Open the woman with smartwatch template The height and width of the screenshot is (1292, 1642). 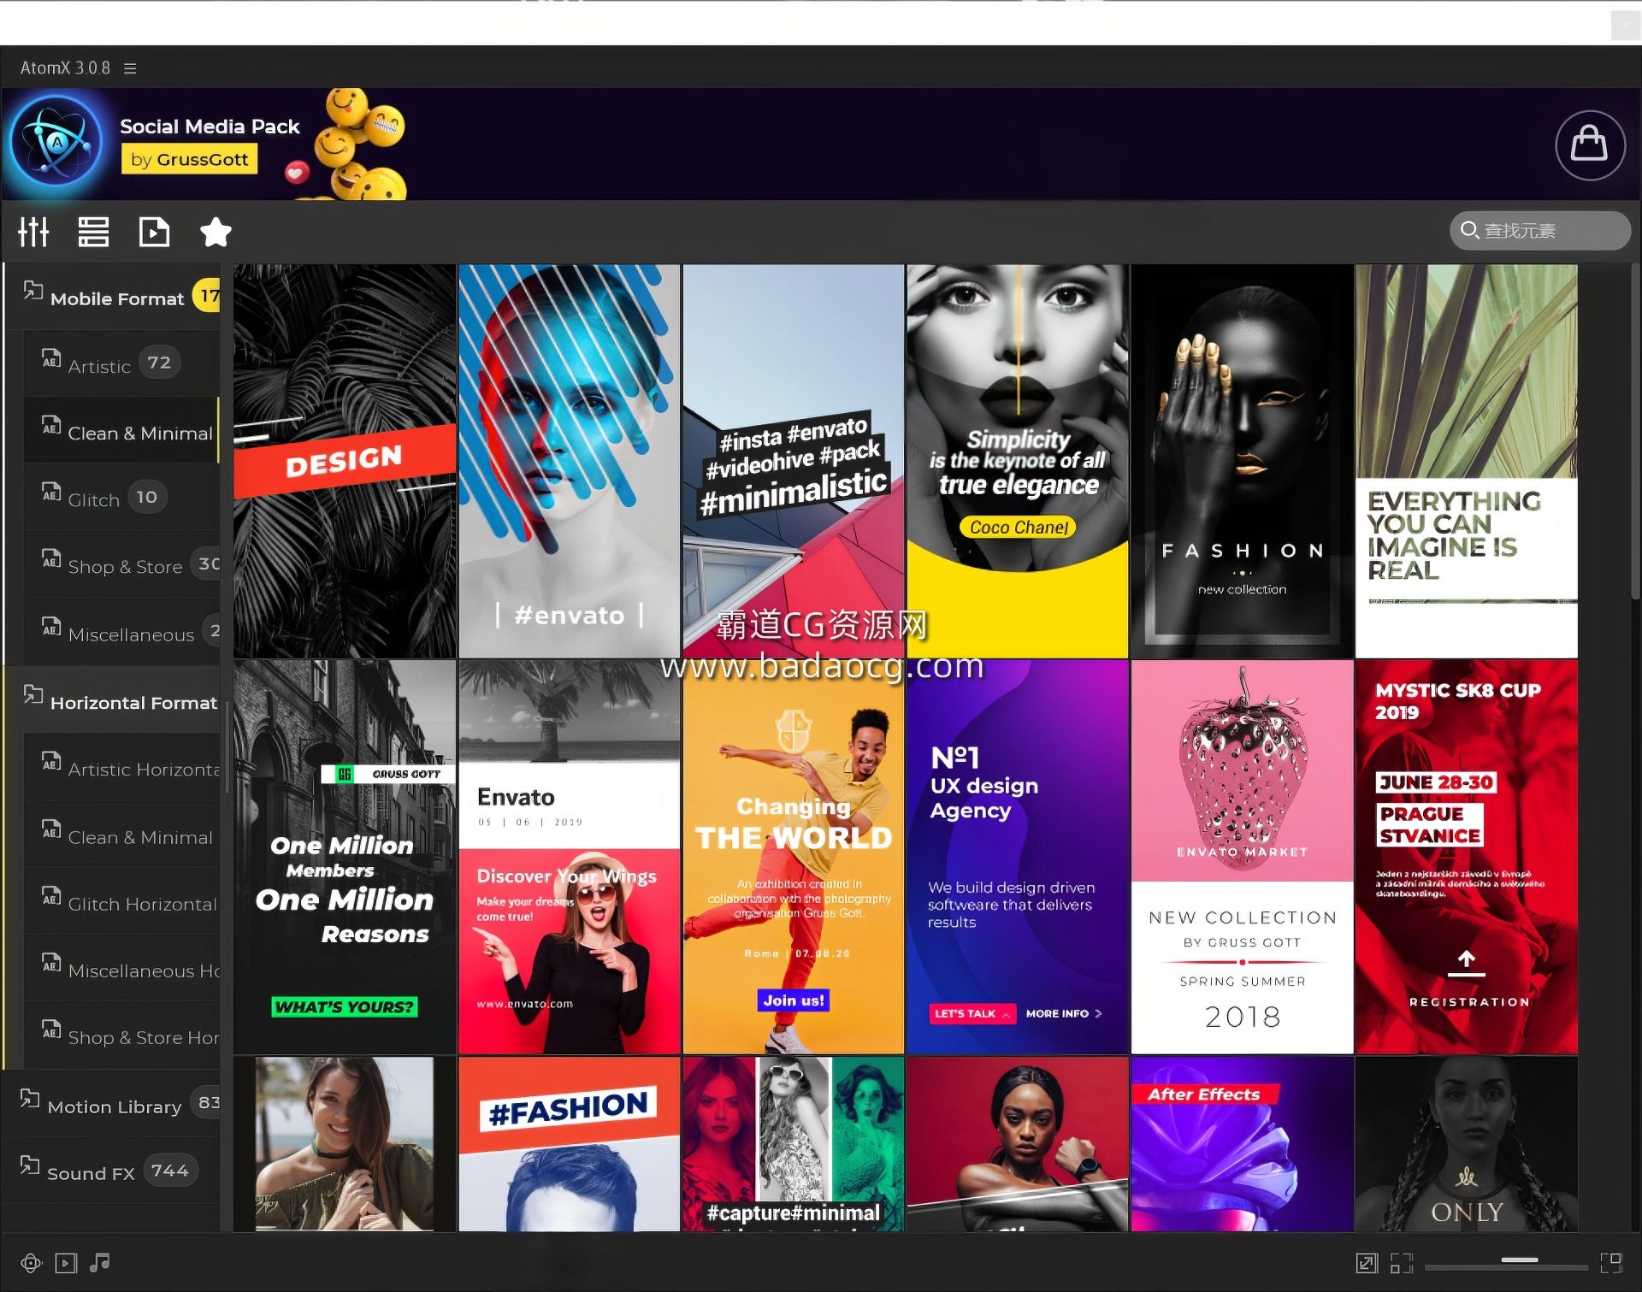(x=1018, y=1143)
